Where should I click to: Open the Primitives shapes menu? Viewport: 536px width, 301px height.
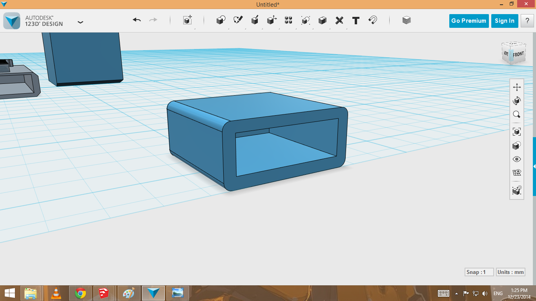(221, 20)
